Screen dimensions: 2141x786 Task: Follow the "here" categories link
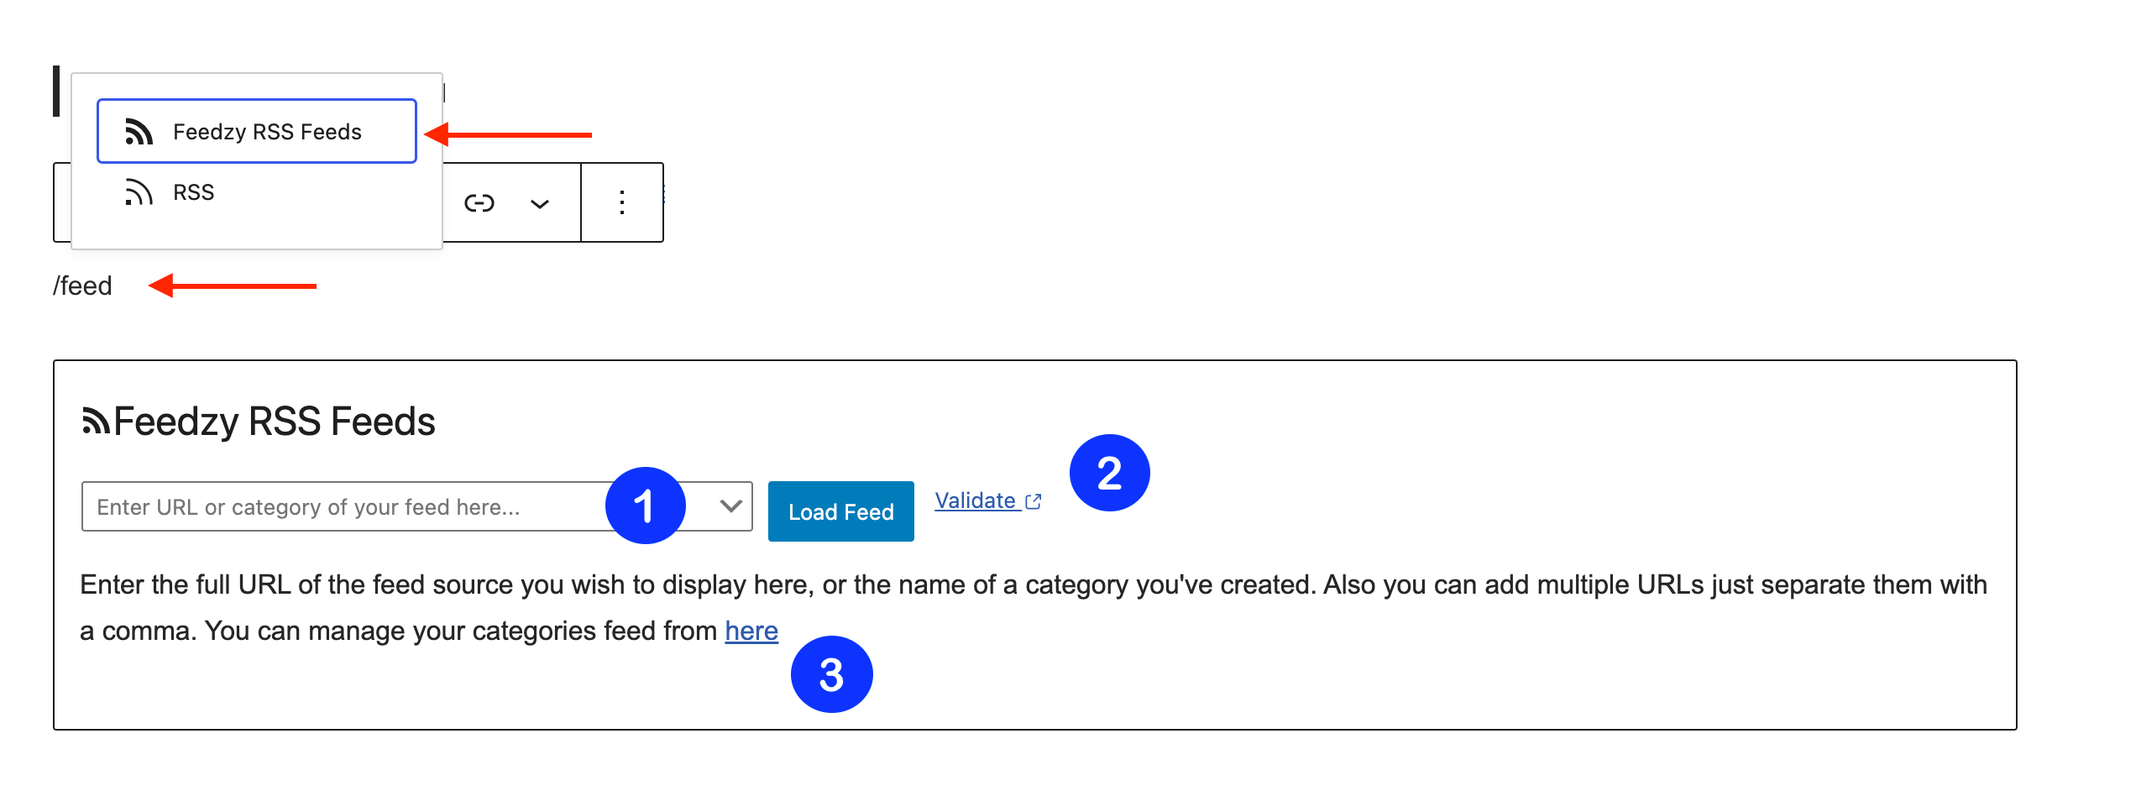(751, 631)
